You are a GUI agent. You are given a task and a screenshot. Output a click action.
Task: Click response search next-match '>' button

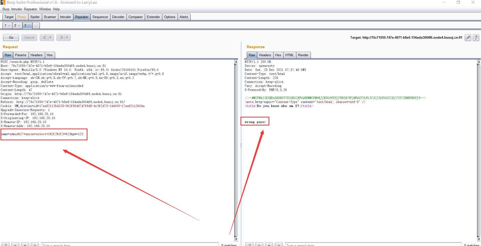(x=279, y=244)
